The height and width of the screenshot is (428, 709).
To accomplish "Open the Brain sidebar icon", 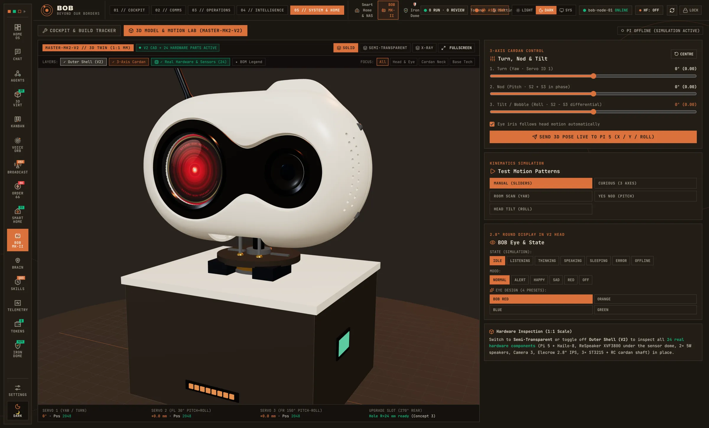I will tap(18, 263).
